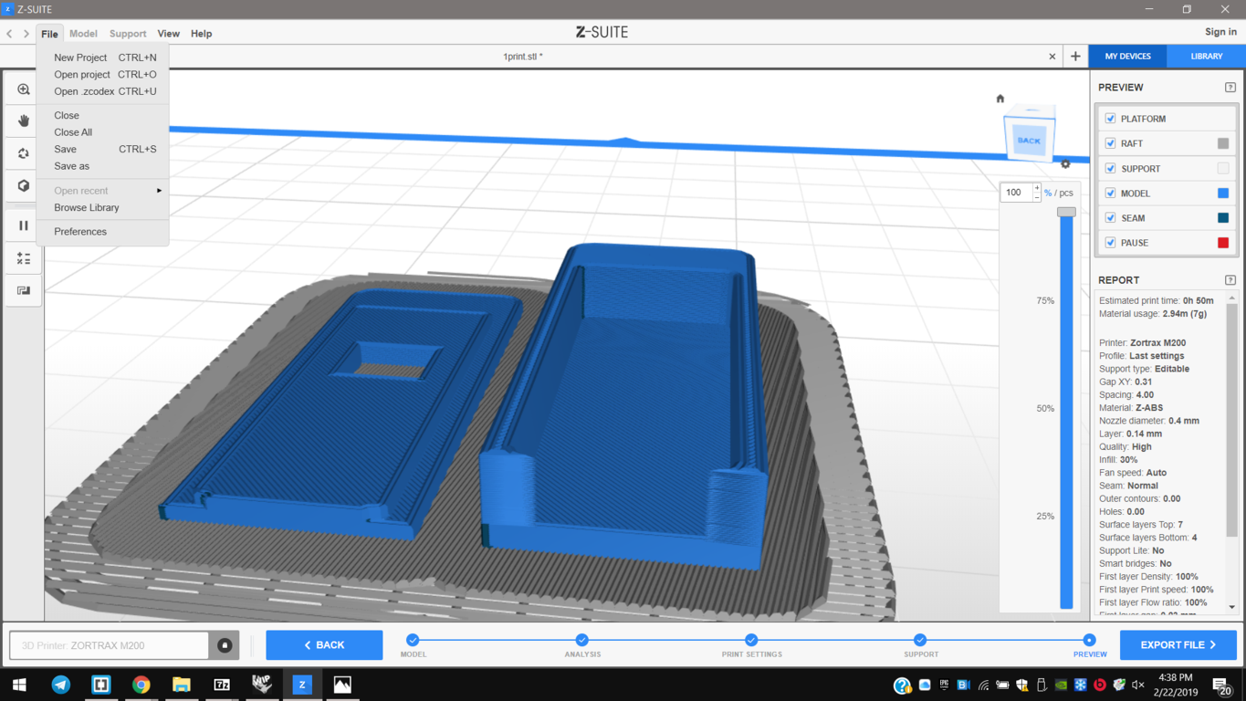Click the EXPORT FILE button
Image resolution: width=1246 pixels, height=701 pixels.
point(1178,645)
